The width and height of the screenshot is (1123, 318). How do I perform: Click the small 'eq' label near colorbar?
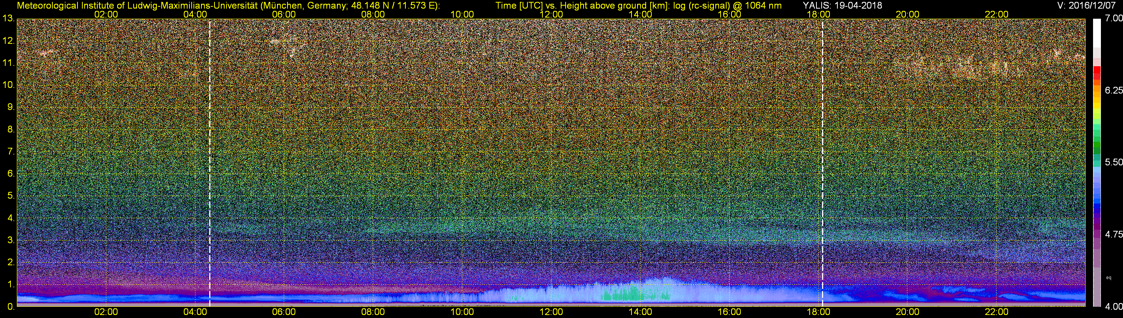pos(1109,278)
